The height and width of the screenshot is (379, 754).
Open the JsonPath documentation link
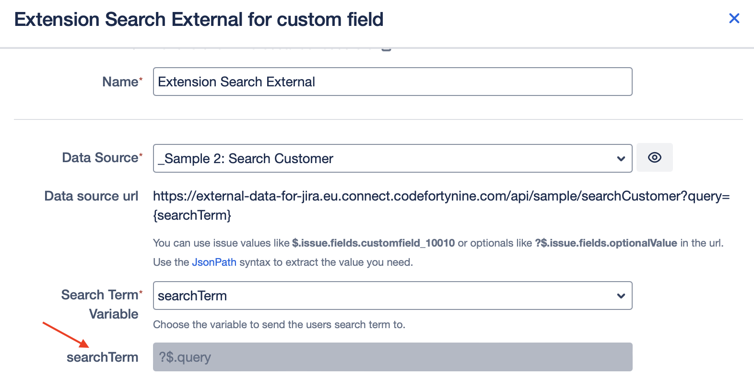(x=214, y=262)
